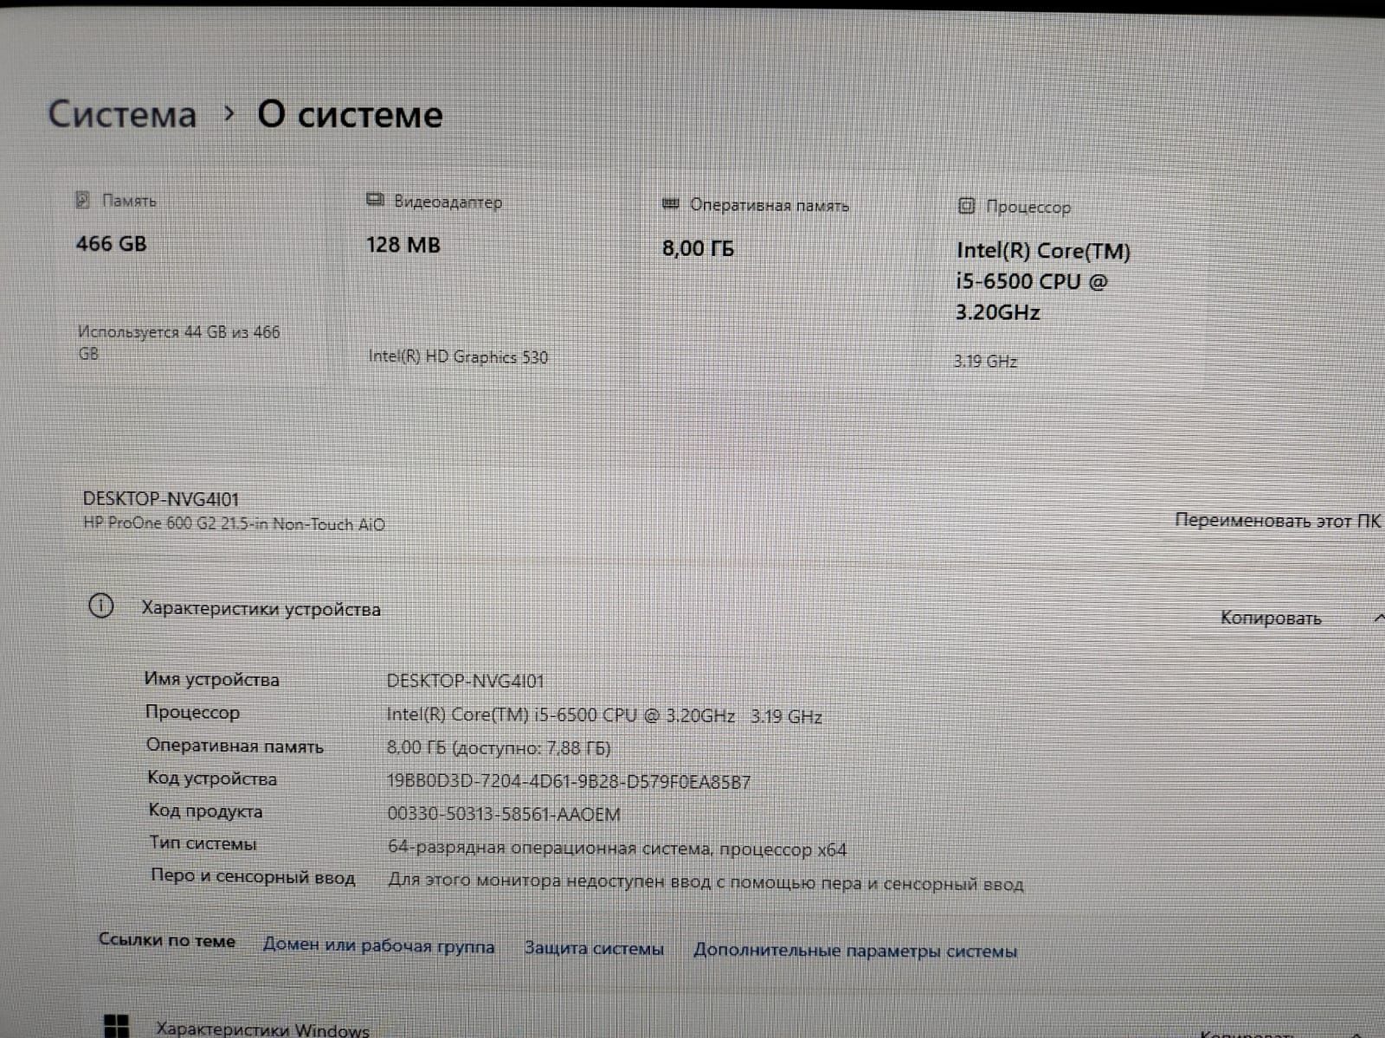
Task: Collapse the device specs chevron
Action: tap(1378, 618)
